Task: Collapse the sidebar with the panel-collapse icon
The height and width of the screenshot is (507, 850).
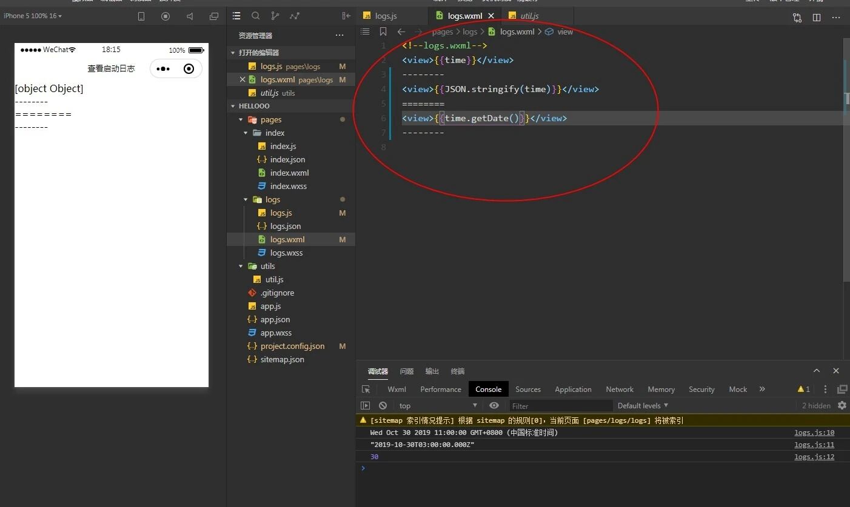Action: point(346,16)
